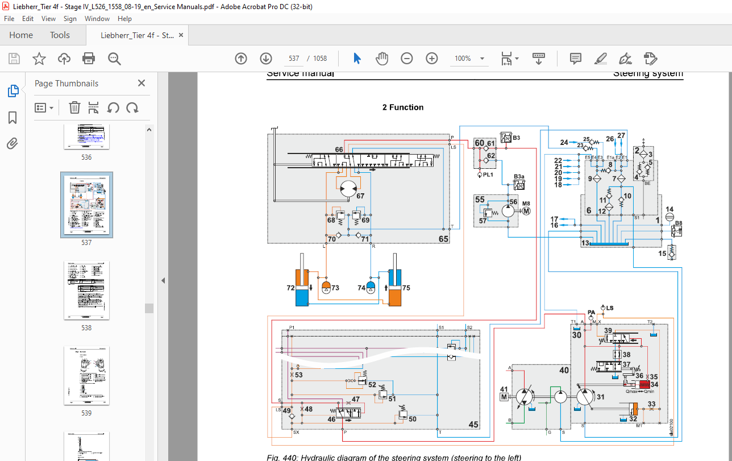The height and width of the screenshot is (461, 732).
Task: Upload the file to cloud
Action: point(64,59)
